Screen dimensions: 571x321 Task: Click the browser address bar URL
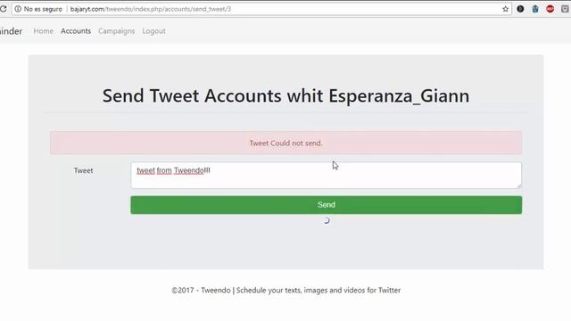tap(151, 9)
